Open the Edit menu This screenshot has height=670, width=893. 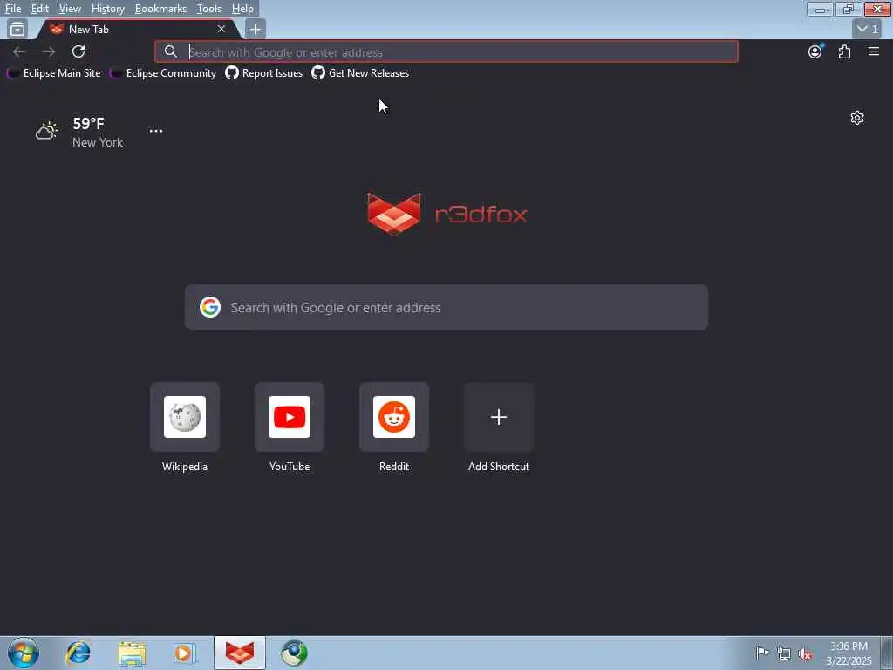(x=39, y=9)
